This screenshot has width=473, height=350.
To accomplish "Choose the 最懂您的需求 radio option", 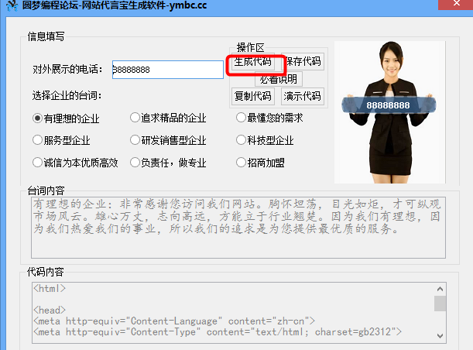I will pyautogui.click(x=269, y=118).
